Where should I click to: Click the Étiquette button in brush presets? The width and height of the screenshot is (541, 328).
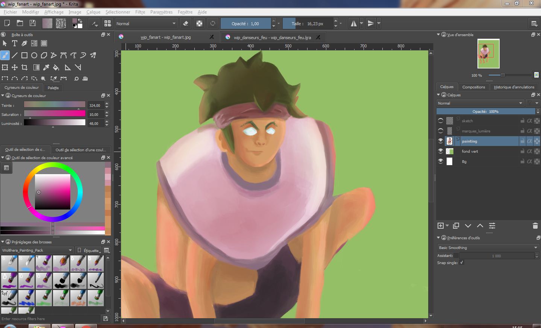[x=89, y=250]
